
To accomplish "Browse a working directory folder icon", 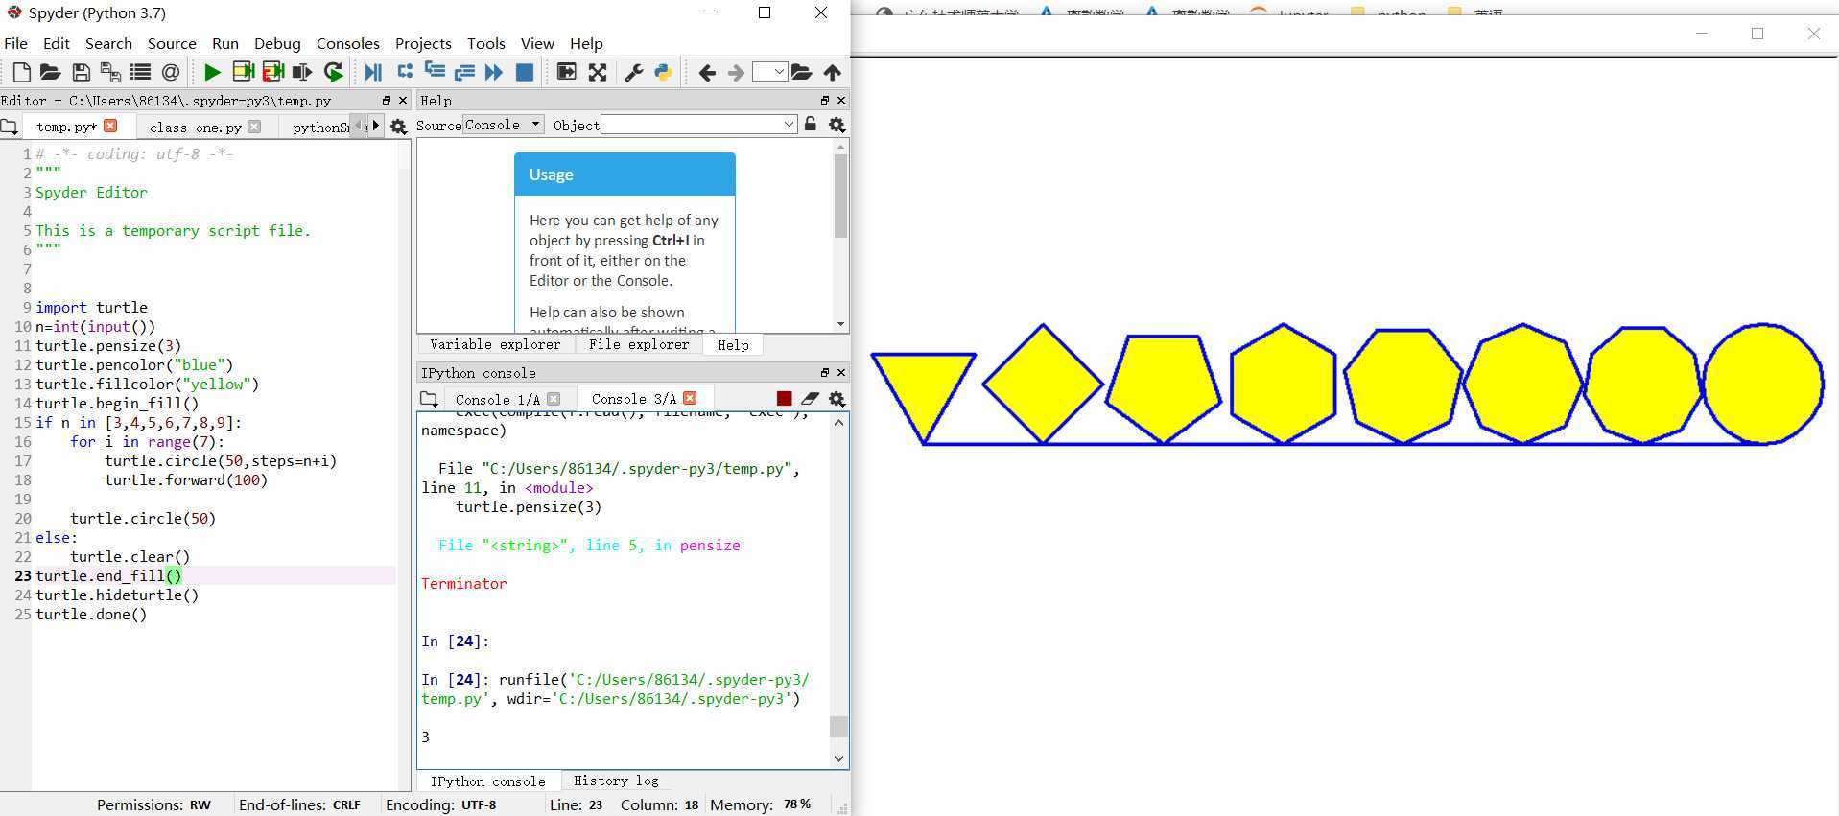I will 802,72.
